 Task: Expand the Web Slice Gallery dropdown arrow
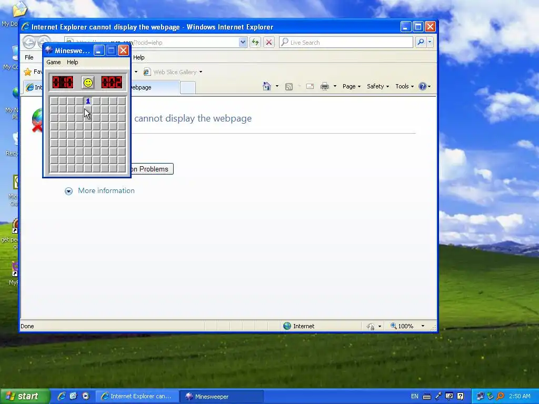pos(201,72)
